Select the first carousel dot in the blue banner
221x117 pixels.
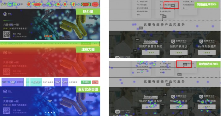point(46,113)
